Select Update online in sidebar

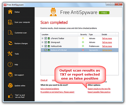point(19,86)
